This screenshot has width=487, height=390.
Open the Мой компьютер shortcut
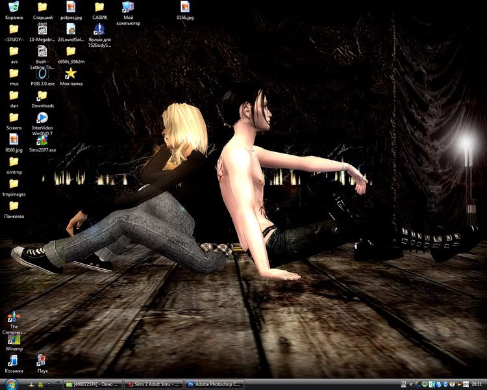129,13
